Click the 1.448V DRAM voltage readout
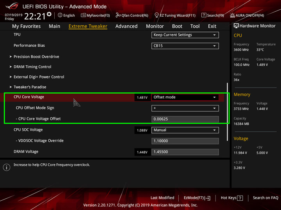Screen dimensions: 281x210 [x=142, y=152]
